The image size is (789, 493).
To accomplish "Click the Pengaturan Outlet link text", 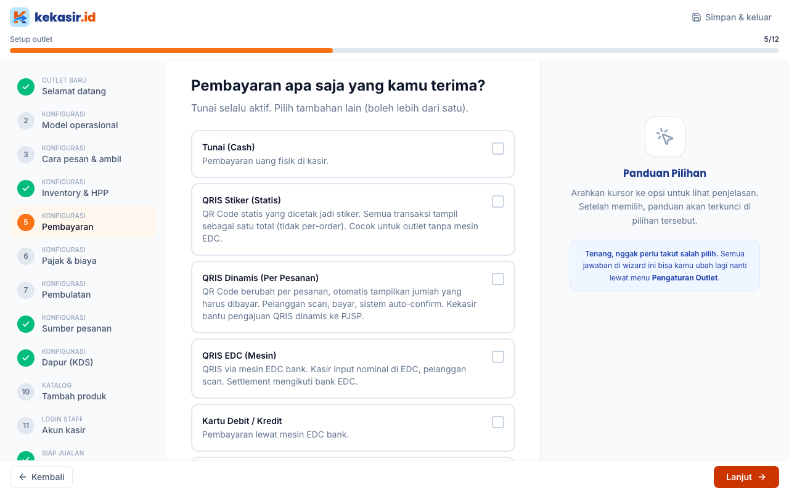I will coord(685,277).
